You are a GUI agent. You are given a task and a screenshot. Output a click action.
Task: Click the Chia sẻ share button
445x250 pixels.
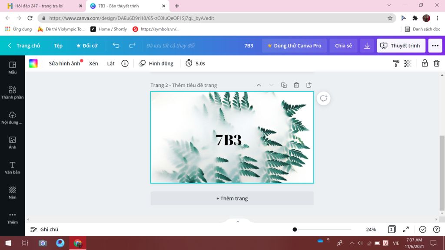pos(343,46)
